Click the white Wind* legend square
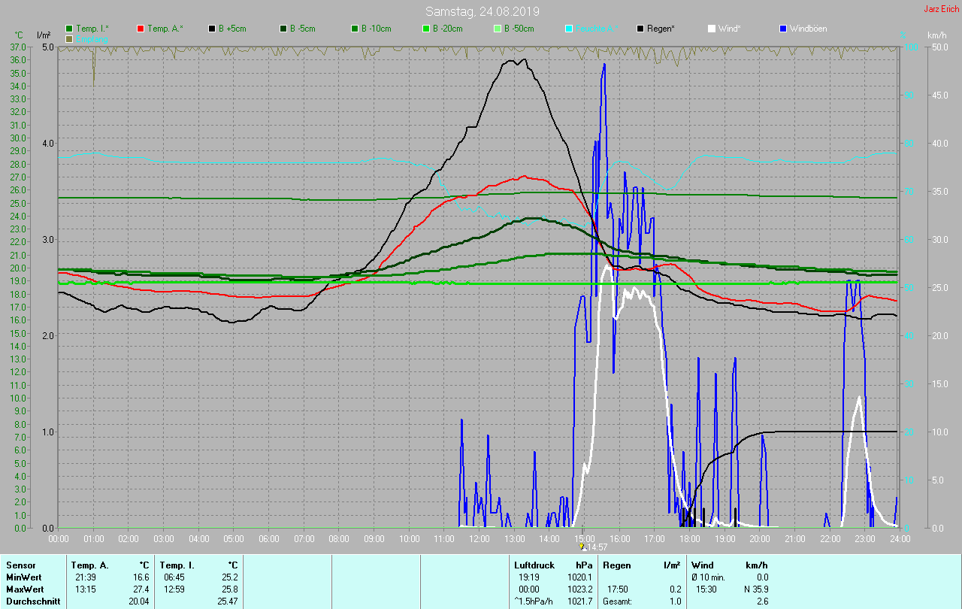This screenshot has width=962, height=609. (712, 29)
